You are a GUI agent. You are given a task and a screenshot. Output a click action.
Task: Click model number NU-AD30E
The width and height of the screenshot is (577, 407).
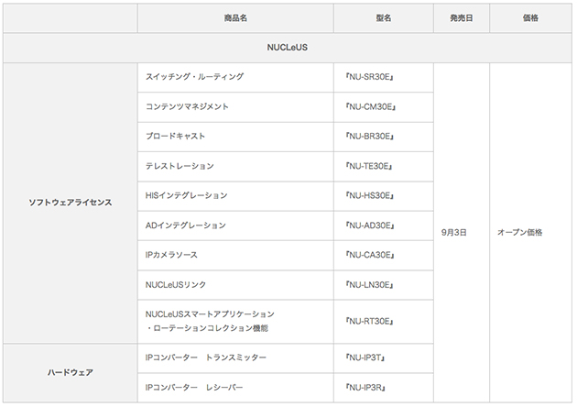coord(371,225)
